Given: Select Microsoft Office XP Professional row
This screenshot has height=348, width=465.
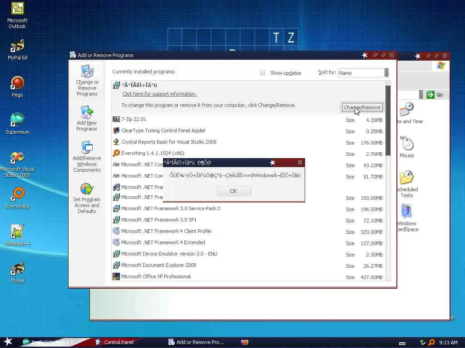Looking at the screenshot, I should point(248,277).
